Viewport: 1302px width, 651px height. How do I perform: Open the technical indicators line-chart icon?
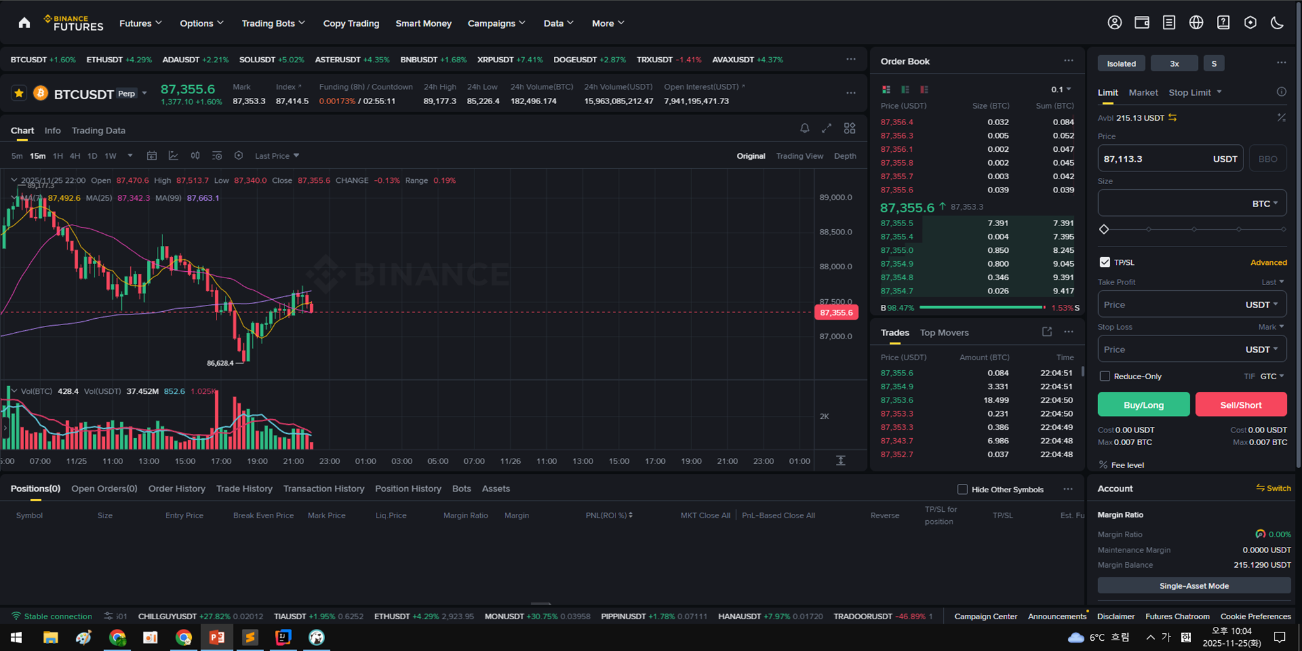(x=173, y=156)
